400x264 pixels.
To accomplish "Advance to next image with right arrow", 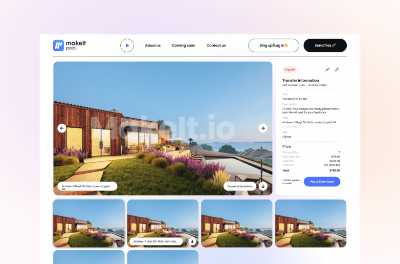I will tap(263, 128).
